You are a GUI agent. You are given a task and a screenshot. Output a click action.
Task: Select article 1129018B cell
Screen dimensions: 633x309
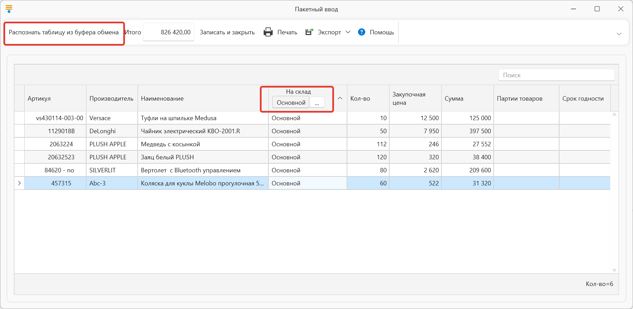click(55, 131)
